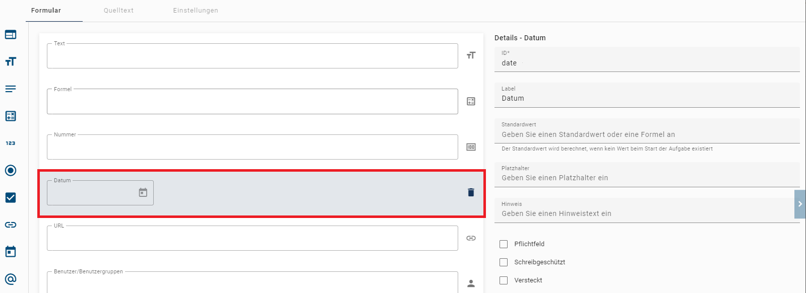
Task: Select the URL link tool in sidebar
Action: [x=11, y=225]
